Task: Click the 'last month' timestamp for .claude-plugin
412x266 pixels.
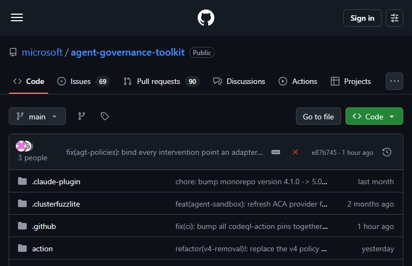Action: [x=375, y=182]
